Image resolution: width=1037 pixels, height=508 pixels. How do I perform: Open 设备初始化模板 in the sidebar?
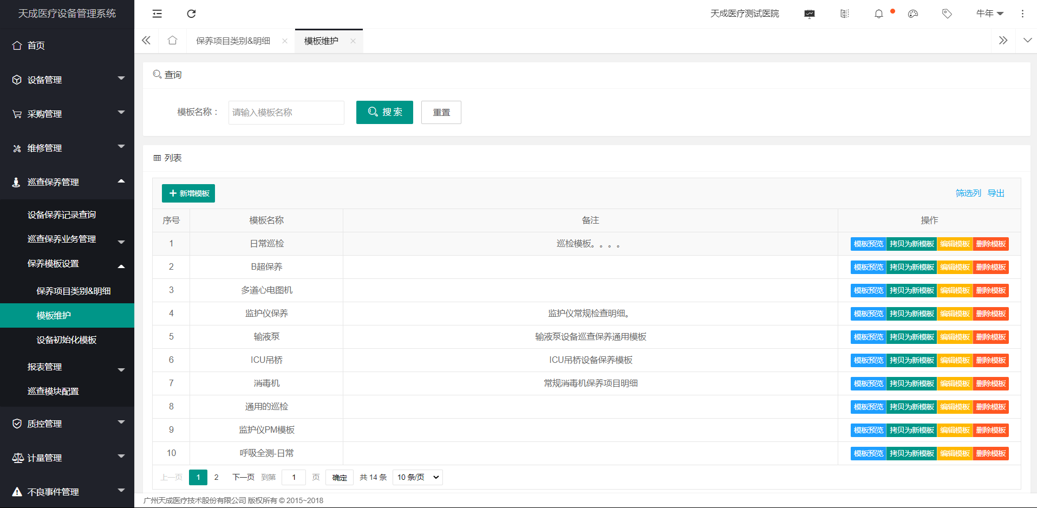[67, 340]
